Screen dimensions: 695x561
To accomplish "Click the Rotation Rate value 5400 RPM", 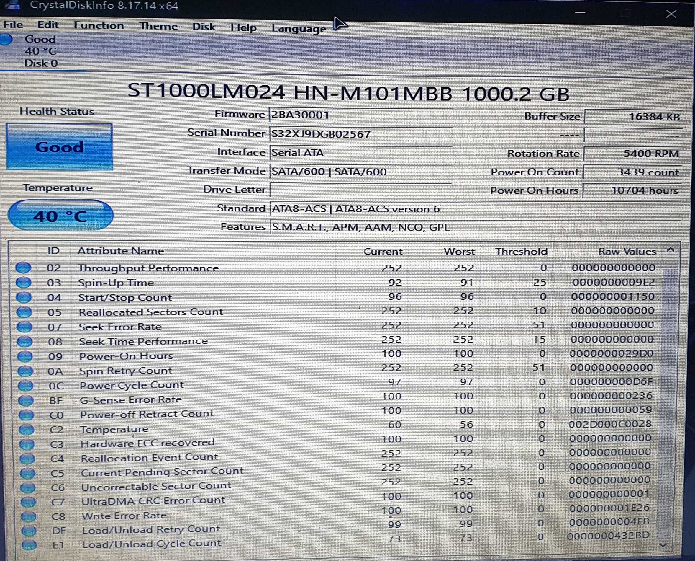I will pyautogui.click(x=632, y=154).
